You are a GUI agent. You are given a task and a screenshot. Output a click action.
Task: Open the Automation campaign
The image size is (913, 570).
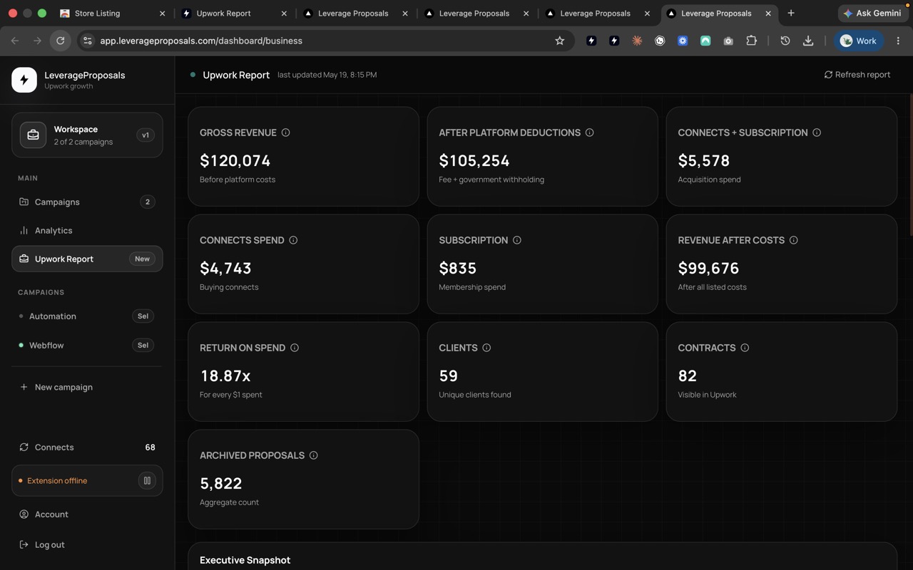pos(53,316)
